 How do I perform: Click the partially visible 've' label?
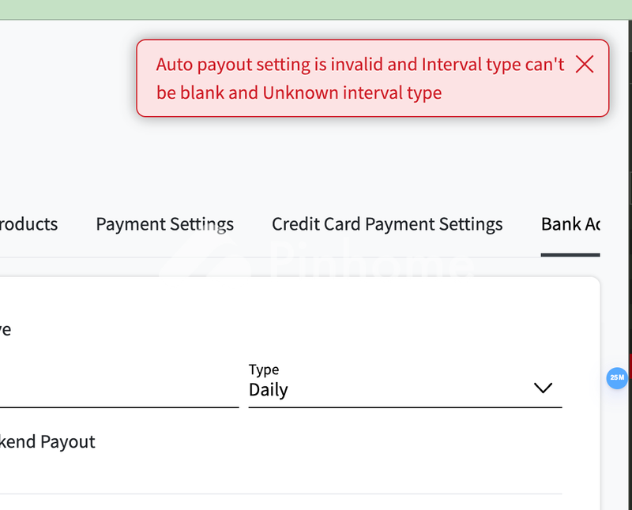[x=5, y=329]
